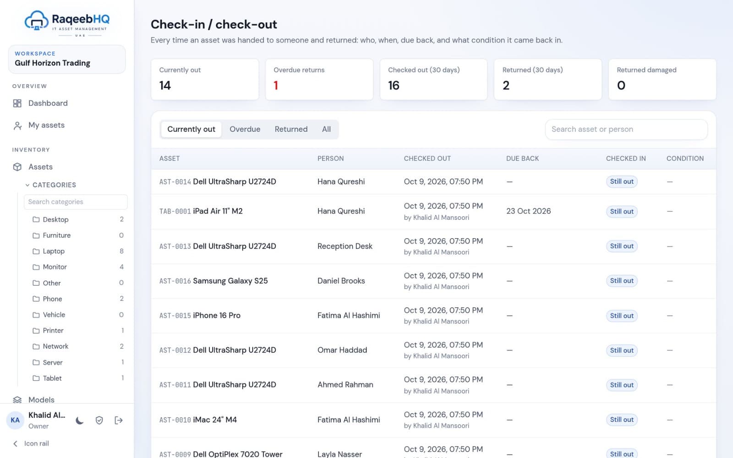Click the Monitor category folder icon

pos(36,267)
